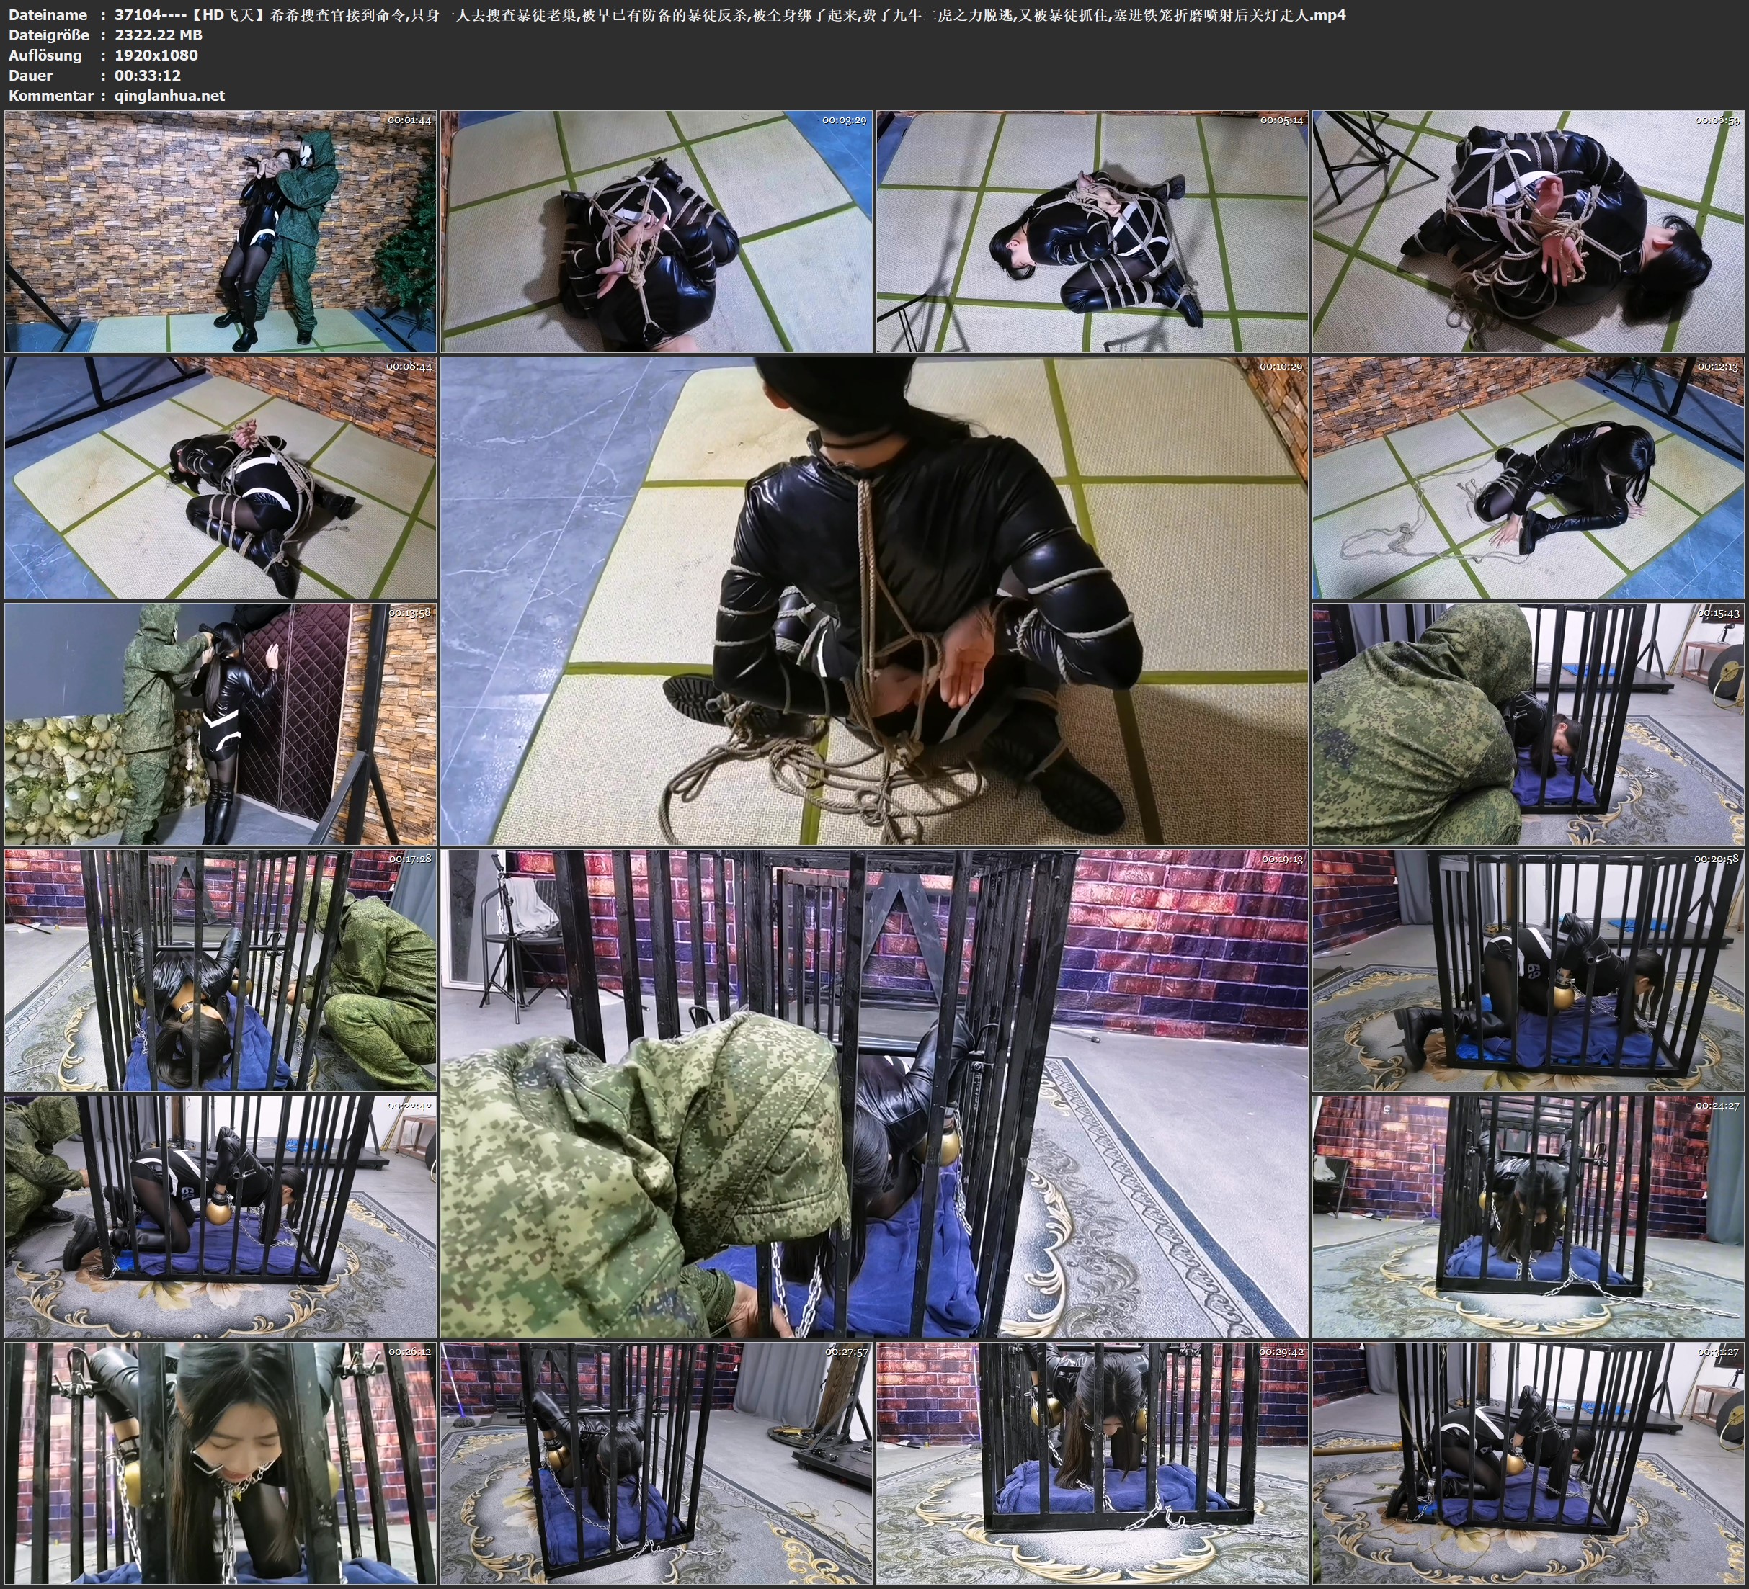Image resolution: width=1749 pixels, height=1589 pixels.
Task: Click the Dauer value 00:33:12
Action: coord(148,76)
